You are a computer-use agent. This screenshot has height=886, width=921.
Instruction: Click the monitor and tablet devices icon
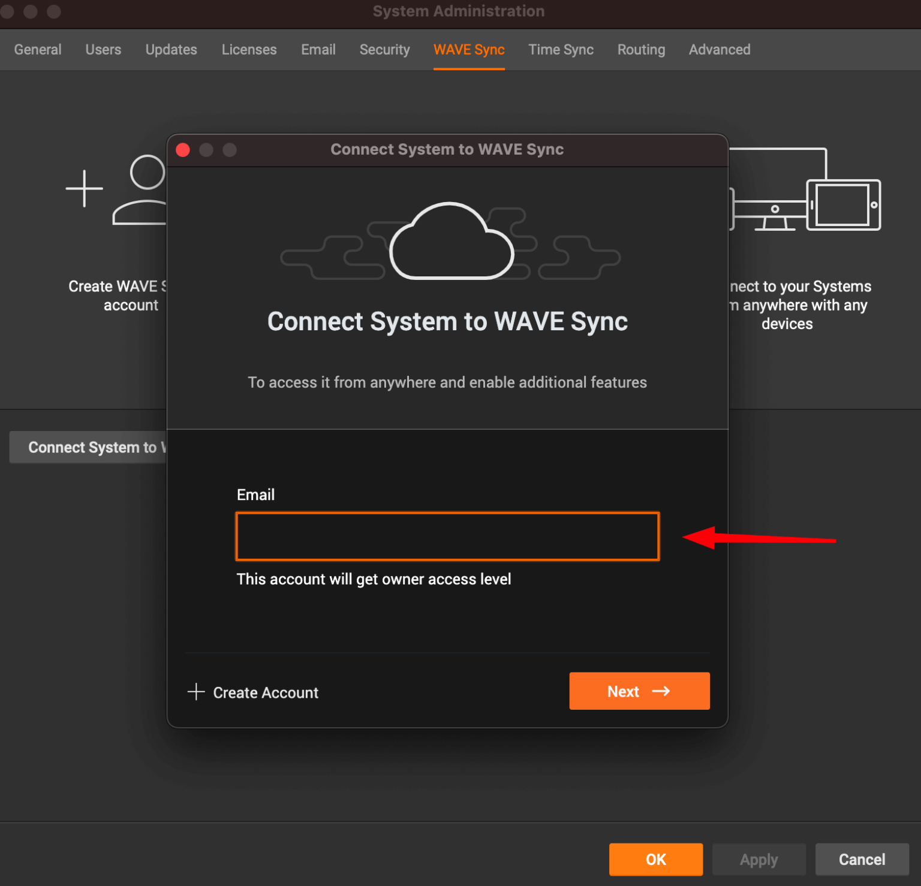click(805, 189)
